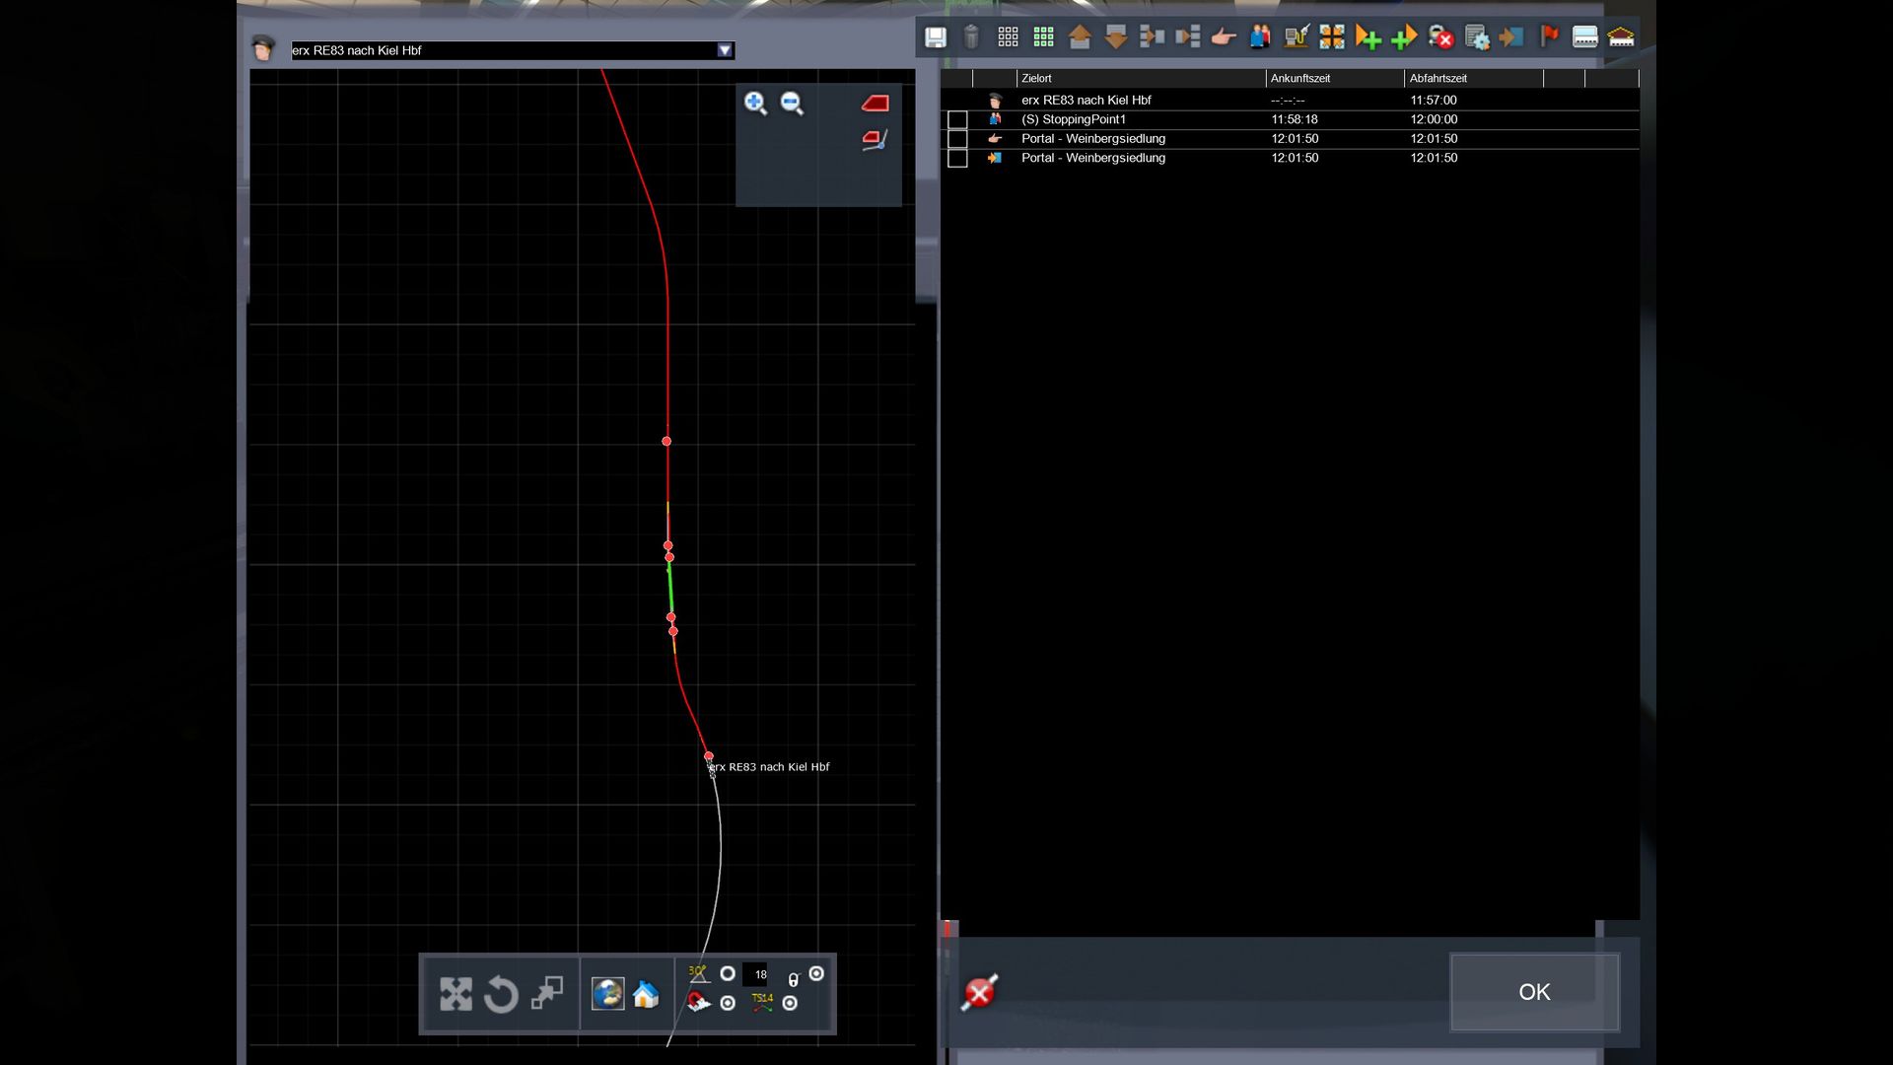
Task: Click the pointing hand instruction icon
Action: click(x=1224, y=37)
